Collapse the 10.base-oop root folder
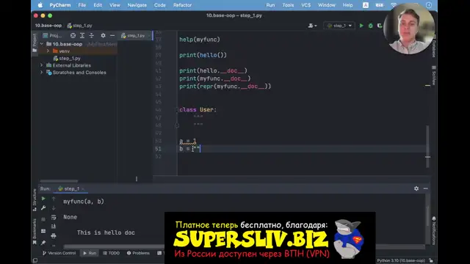470x264 pixels. [x=42, y=44]
